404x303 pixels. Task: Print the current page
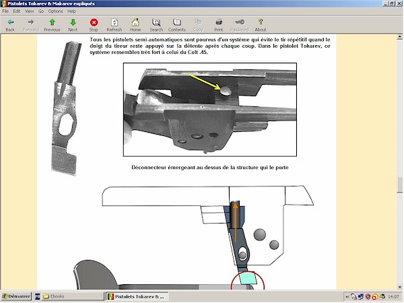(218, 25)
